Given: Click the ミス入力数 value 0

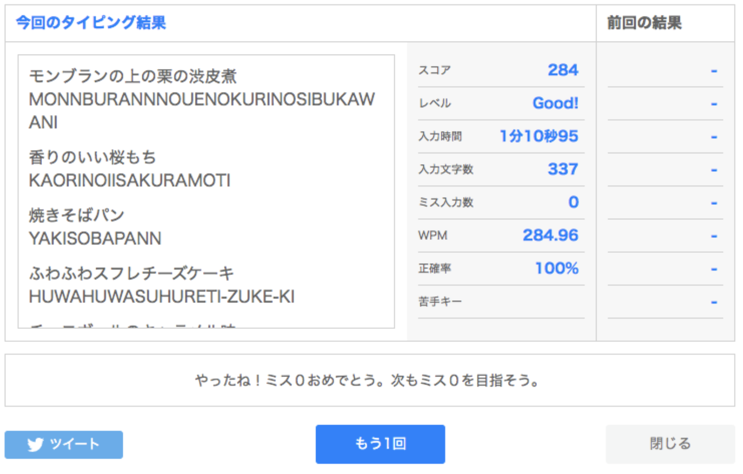Looking at the screenshot, I should (573, 202).
